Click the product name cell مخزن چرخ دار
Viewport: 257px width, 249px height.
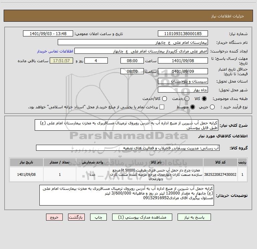[156, 174]
